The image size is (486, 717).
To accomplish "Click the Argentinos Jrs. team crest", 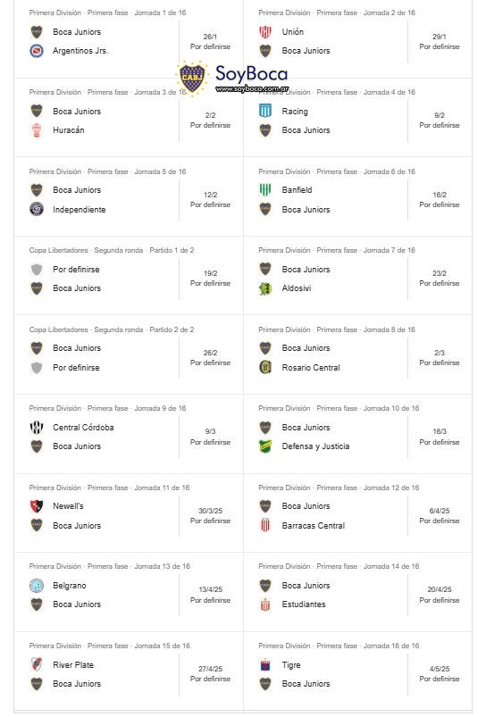I will 37,51.
